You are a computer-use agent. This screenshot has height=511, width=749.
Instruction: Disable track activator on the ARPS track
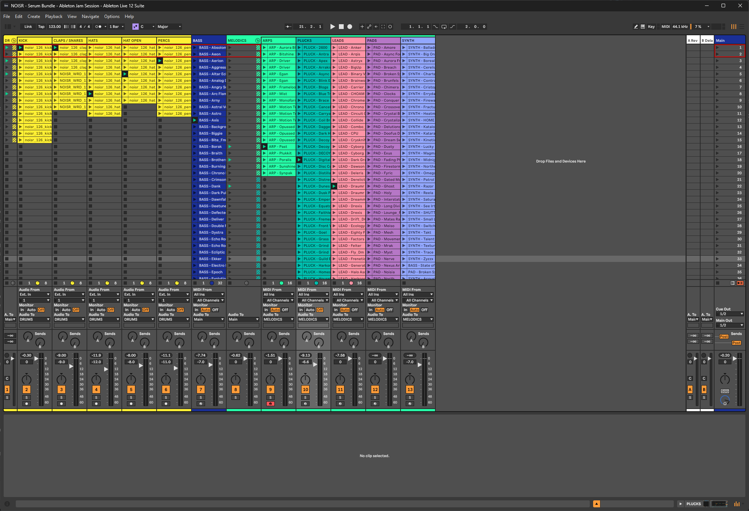270,389
